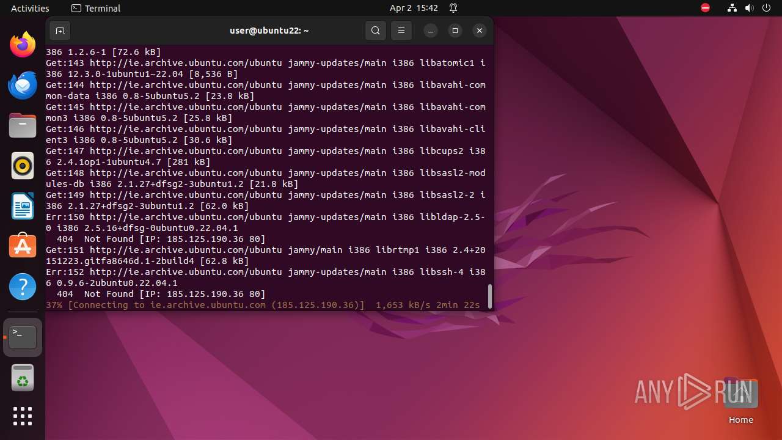Click the terminal scrollbar handle
782x440 pixels.
pos(489,296)
